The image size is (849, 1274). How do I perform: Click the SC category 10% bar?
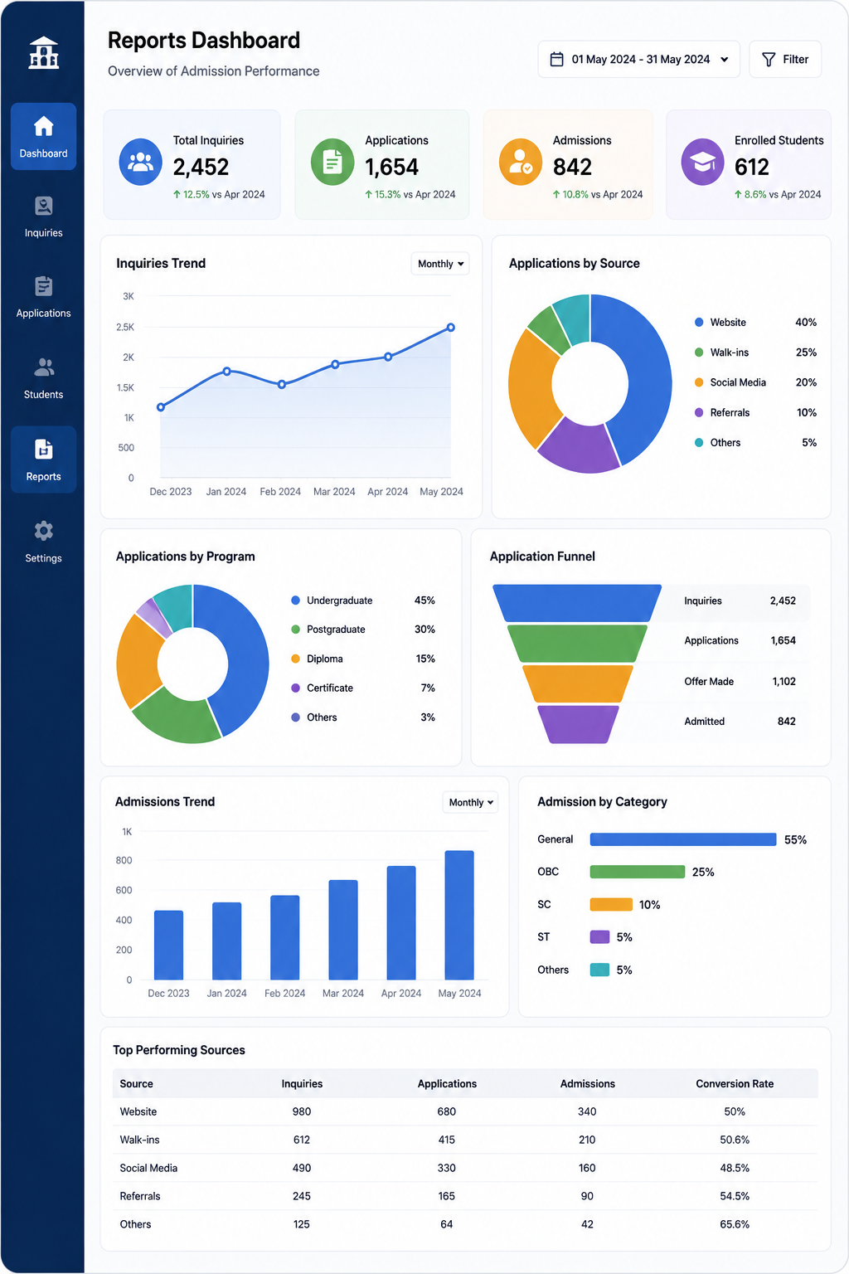(611, 904)
